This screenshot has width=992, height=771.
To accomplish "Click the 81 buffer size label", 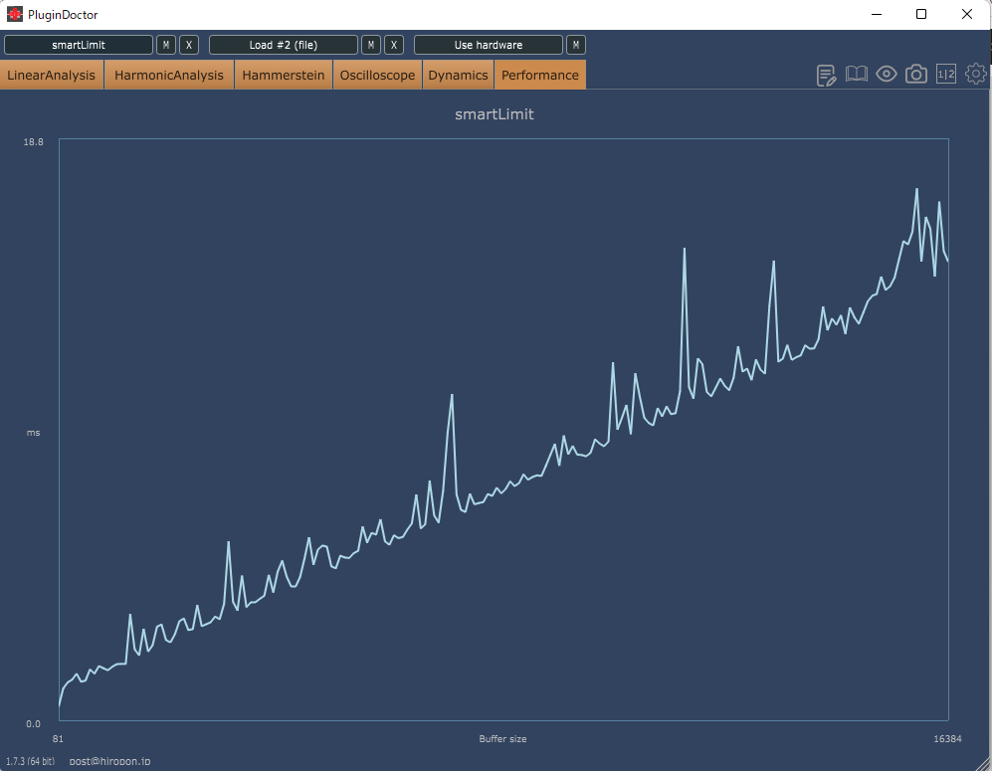I will click(58, 739).
